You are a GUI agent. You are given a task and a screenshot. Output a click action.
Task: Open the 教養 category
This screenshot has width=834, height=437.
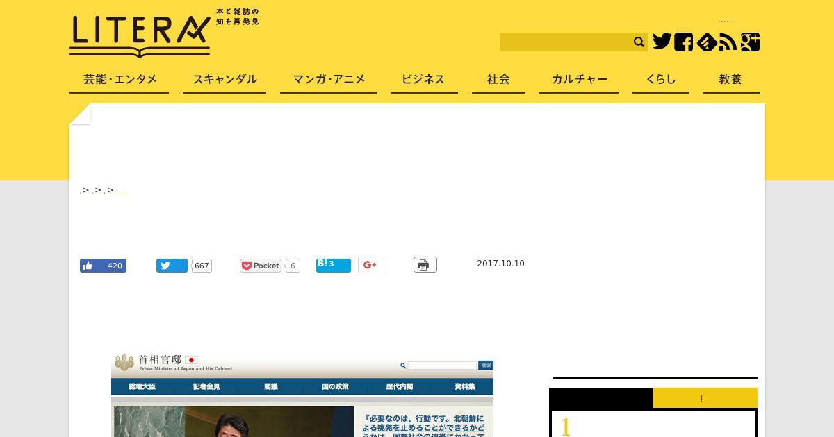pos(730,80)
